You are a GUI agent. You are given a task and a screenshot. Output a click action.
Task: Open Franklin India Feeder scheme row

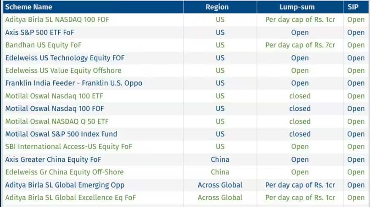tap(74, 83)
